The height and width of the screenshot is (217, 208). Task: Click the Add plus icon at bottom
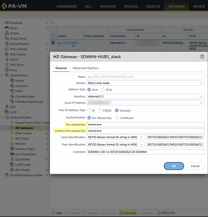point(53,213)
